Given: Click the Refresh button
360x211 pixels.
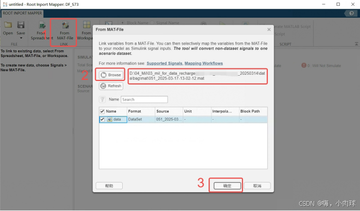Looking at the screenshot, I should (x=111, y=86).
